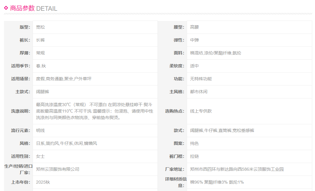Select the 春,秋 applicable season value
Image resolution: width=315 pixels, height=191 pixels.
pyautogui.click(x=41, y=66)
